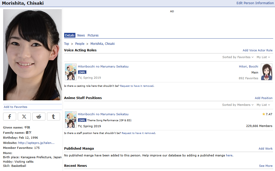Open anime thumbnail in Voice Acting Roles
Viewport: 275px width, 171px height.
[70, 72]
